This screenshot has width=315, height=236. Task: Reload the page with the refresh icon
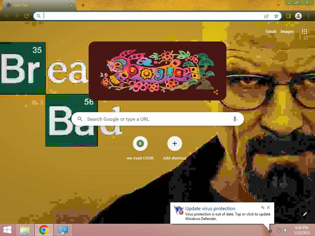26,16
